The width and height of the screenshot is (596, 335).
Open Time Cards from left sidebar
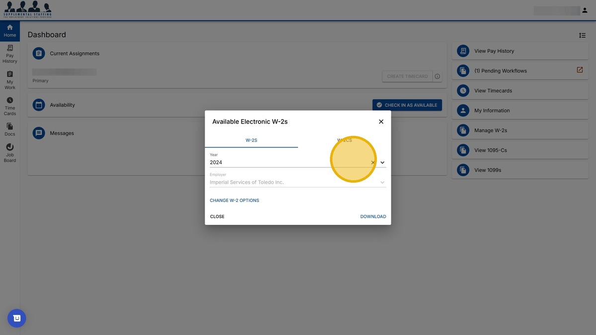(10, 107)
